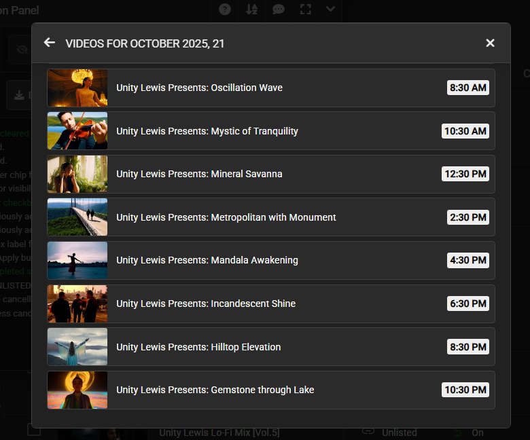The image size is (530, 440).
Task: Click the 10:30 PM time badge
Action: click(465, 390)
